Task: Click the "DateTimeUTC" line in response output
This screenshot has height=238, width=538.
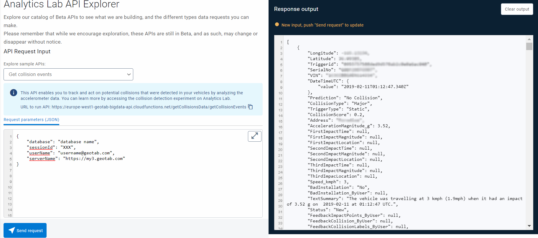Action: (328, 81)
